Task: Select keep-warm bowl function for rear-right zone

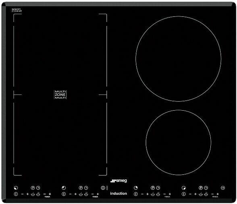Action: coord(158,194)
